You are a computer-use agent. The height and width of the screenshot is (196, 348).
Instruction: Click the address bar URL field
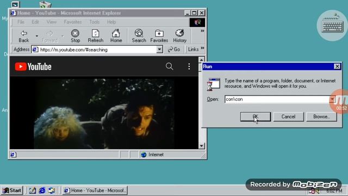point(98,50)
